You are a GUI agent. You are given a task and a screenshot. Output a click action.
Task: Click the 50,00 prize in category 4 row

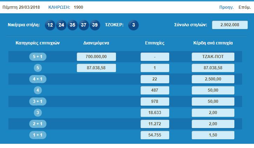[x=213, y=90]
